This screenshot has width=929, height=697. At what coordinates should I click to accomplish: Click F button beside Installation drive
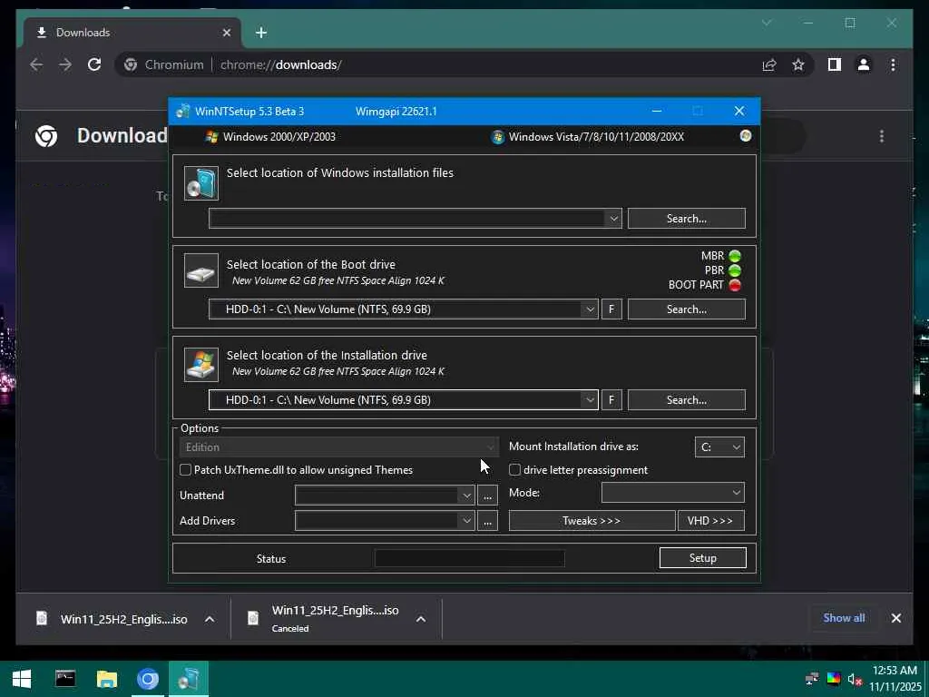click(611, 400)
